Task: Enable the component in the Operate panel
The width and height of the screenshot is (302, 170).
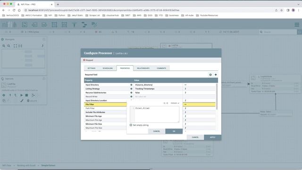Action: (x=10, y=95)
